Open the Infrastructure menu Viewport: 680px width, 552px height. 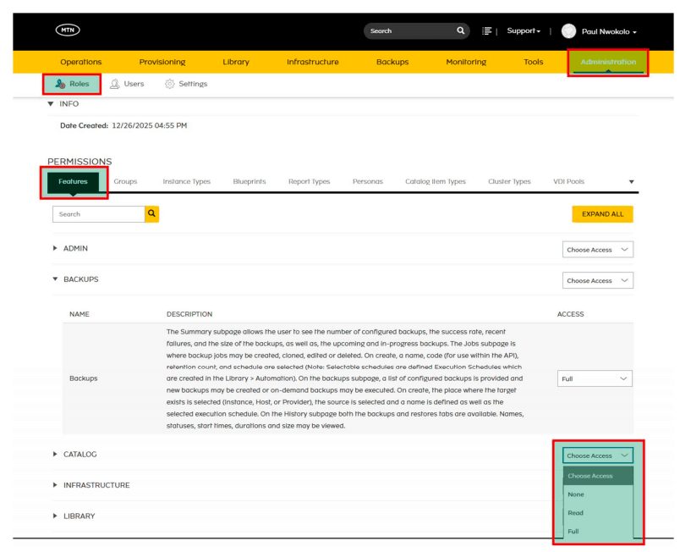[313, 62]
